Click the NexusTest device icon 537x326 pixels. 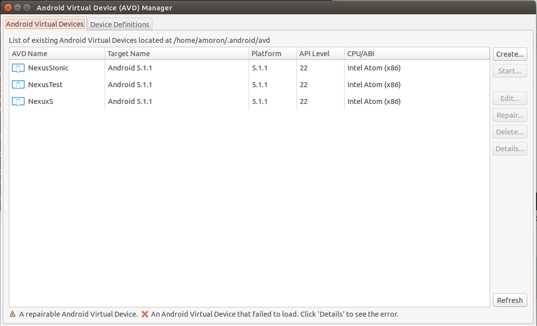pyautogui.click(x=18, y=85)
